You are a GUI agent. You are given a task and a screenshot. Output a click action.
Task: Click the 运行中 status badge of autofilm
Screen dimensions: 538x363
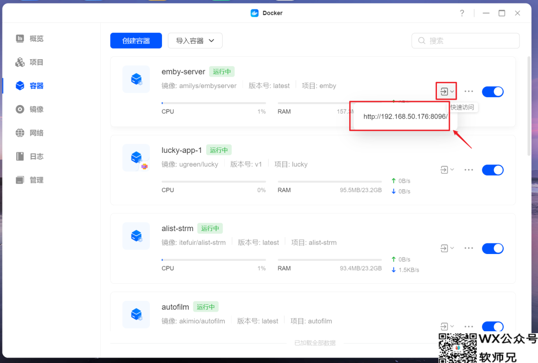click(206, 307)
